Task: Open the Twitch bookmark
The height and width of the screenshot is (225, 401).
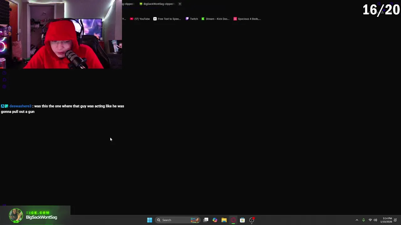Action: coord(192,19)
